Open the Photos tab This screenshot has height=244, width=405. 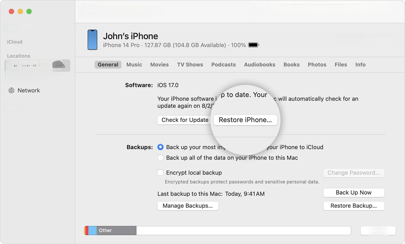(317, 65)
